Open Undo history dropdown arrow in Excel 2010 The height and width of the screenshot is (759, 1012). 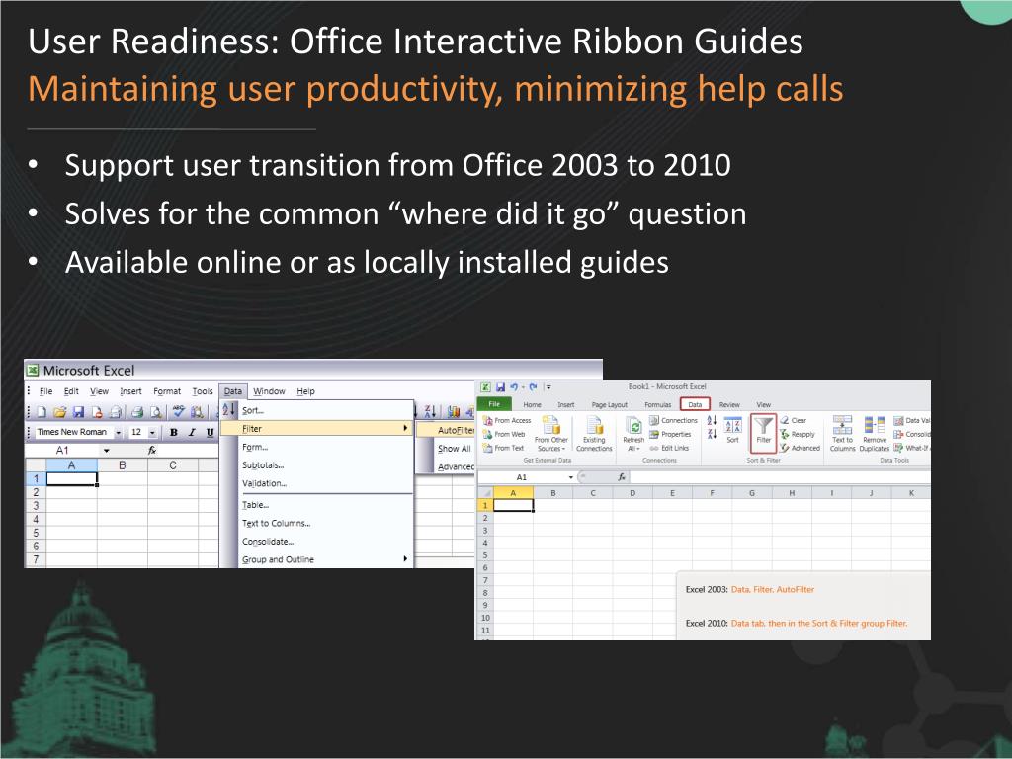[x=523, y=387]
